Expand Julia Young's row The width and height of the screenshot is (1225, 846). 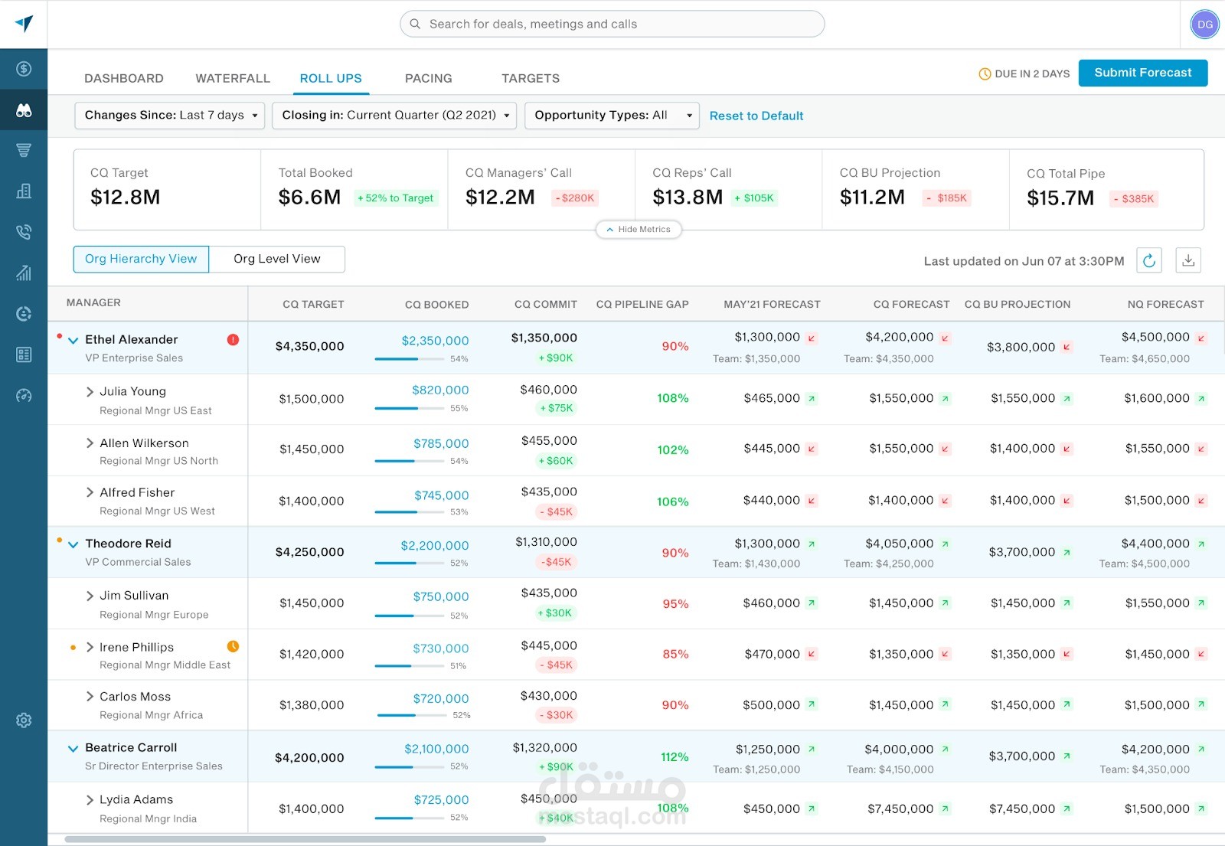pos(90,392)
